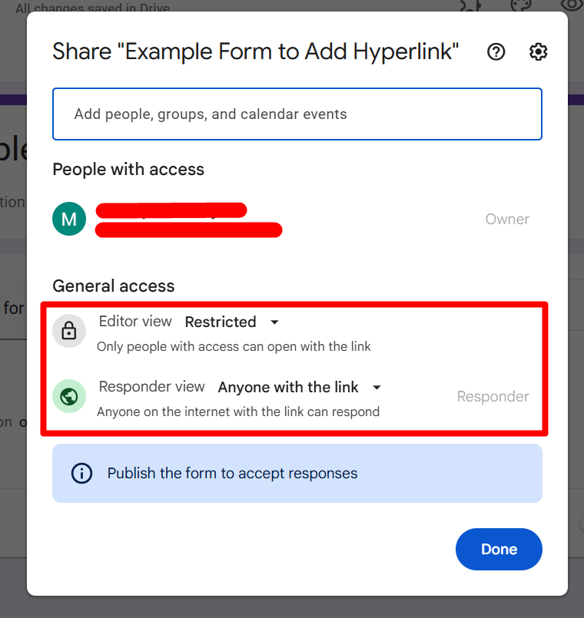Open the sharing settings gear icon

pos(538,51)
